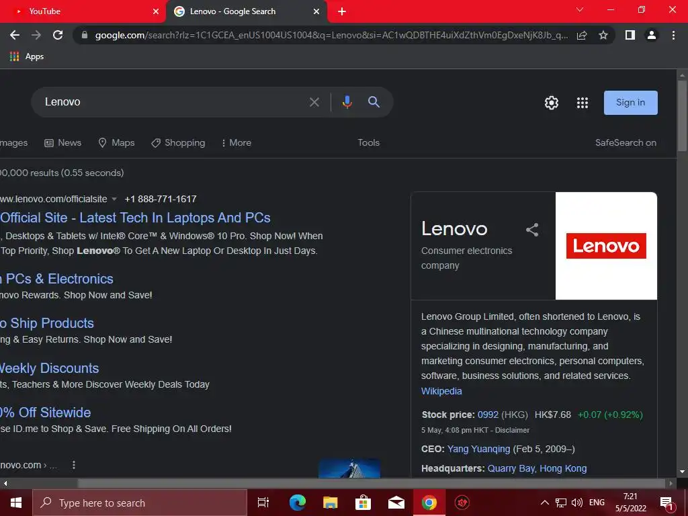Expand the More search filters menu

[236, 142]
